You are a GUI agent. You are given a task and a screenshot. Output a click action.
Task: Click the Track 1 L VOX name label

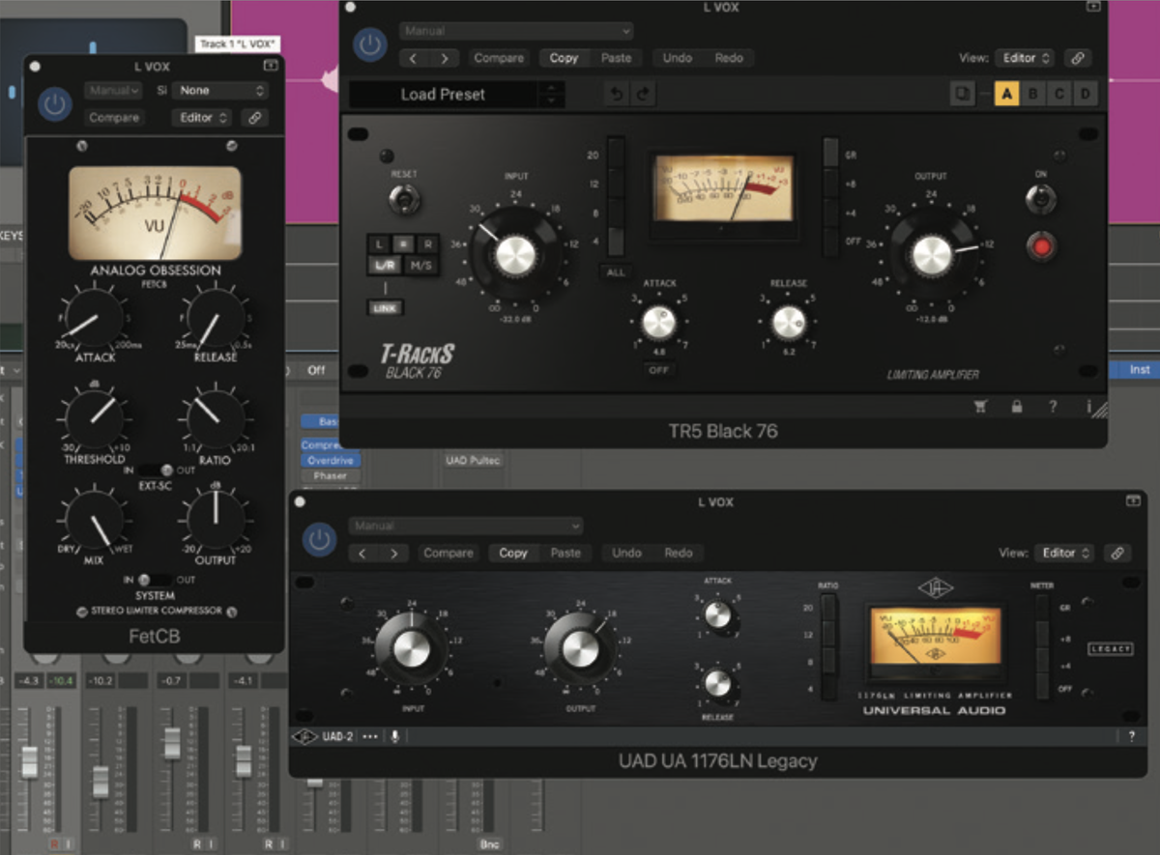tap(238, 43)
